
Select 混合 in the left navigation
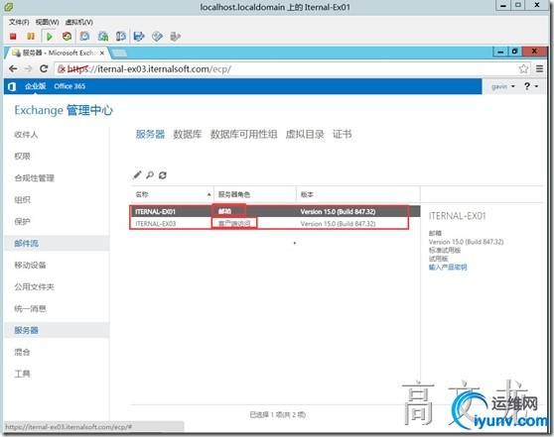pos(22,352)
